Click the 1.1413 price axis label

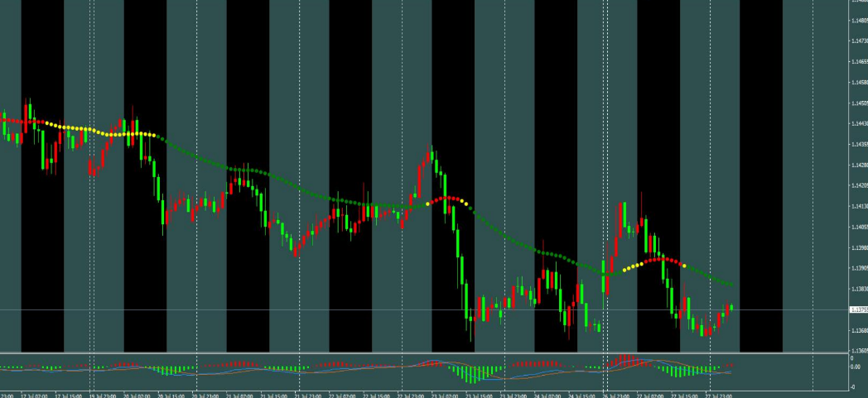pyautogui.click(x=860, y=207)
